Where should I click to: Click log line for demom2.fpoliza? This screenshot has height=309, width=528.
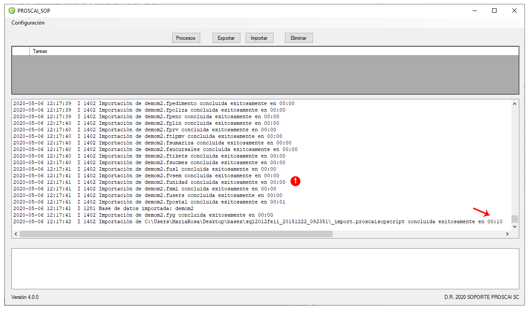[x=149, y=110]
